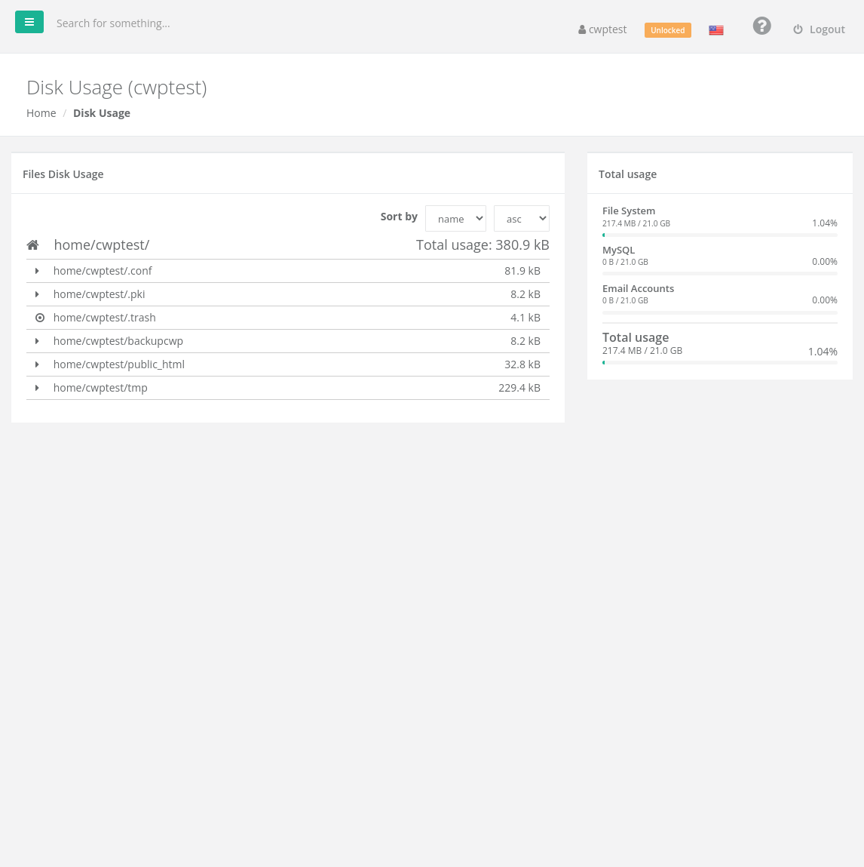
Task: Select the home/cwptest/backupcwp row text
Action: click(x=118, y=341)
